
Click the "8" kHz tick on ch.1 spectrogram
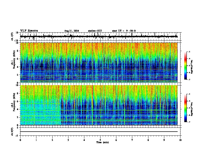click(x=18, y=51)
